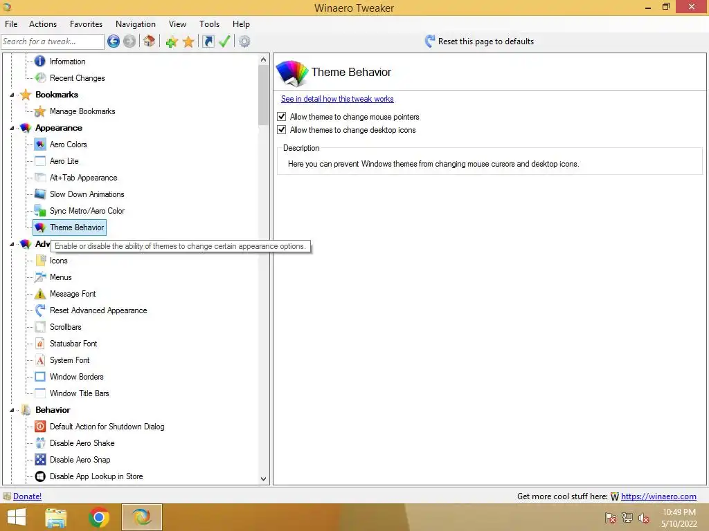Collapse the Advanced Appearance tree group arrow
Viewport: 709px width, 531px height.
[12, 244]
